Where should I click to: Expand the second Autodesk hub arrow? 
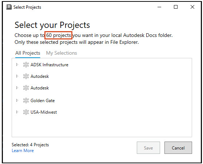[17, 88]
